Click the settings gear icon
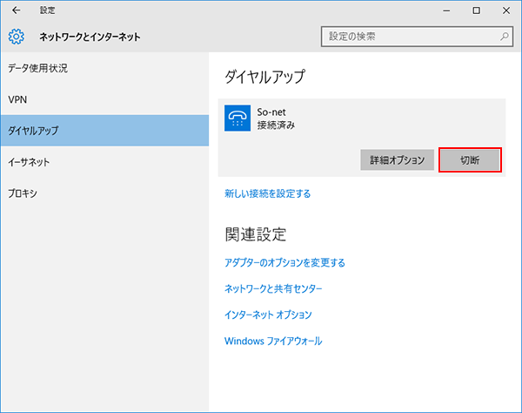Screen dimensions: 522x413 (x=16, y=37)
